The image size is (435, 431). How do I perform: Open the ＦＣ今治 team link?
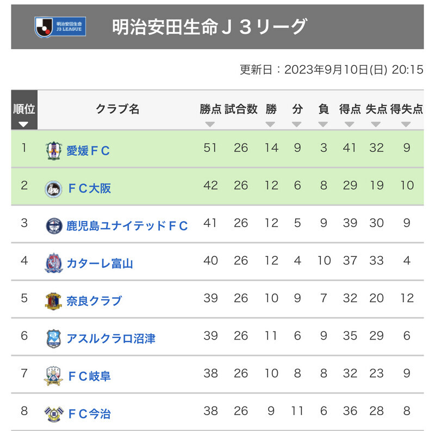pyautogui.click(x=89, y=414)
